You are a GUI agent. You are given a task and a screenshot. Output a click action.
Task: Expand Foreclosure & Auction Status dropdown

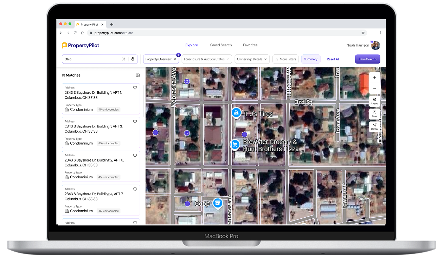(206, 59)
